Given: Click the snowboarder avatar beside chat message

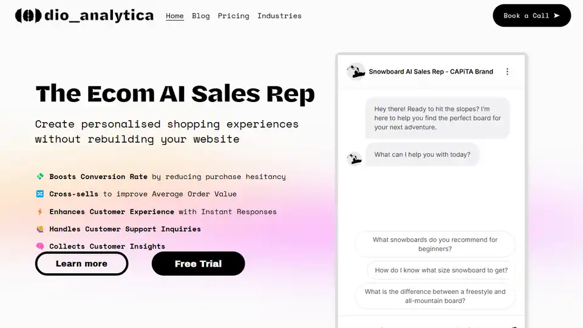Looking at the screenshot, I should (355, 159).
